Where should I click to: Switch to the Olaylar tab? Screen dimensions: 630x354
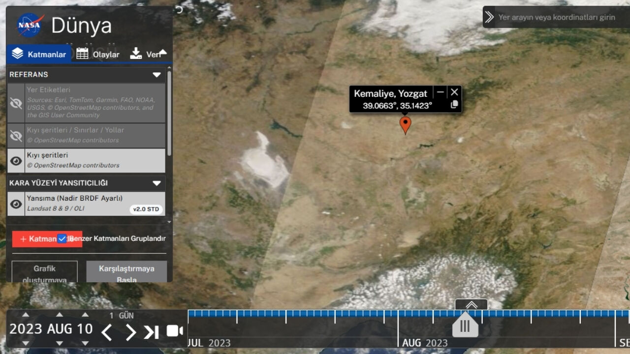click(98, 54)
